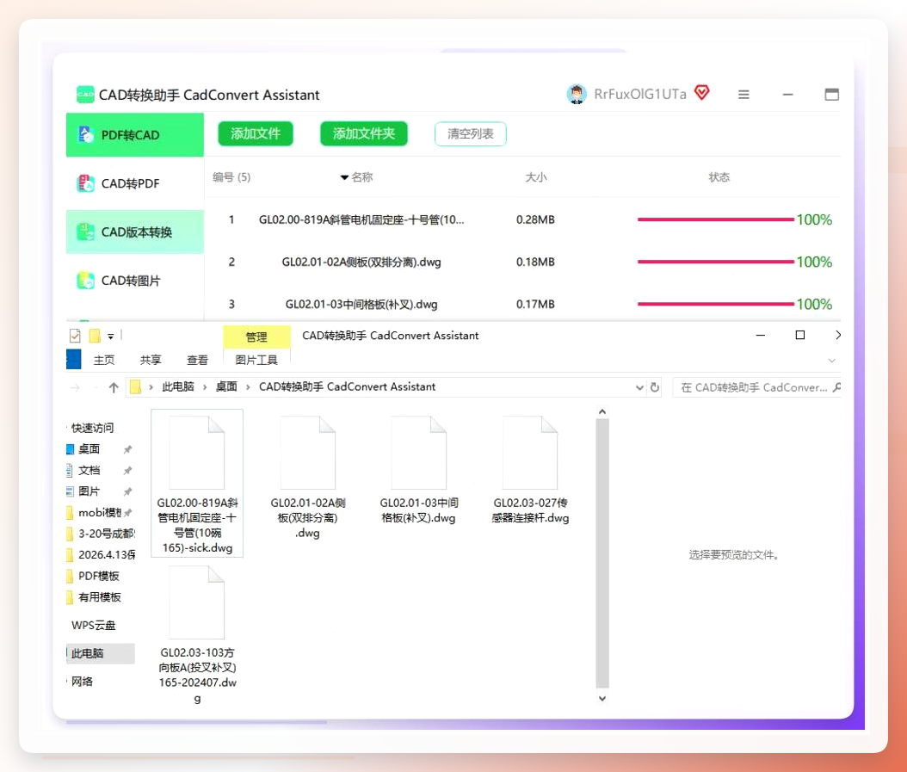Screen dimensions: 907x772
Task: Open the address bar history dropdown
Action: [639, 388]
